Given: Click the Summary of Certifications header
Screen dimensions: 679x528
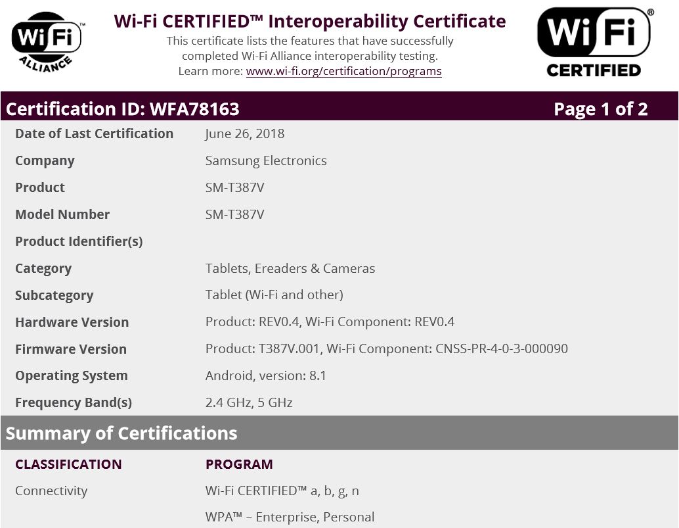Looking at the screenshot, I should click(121, 433).
